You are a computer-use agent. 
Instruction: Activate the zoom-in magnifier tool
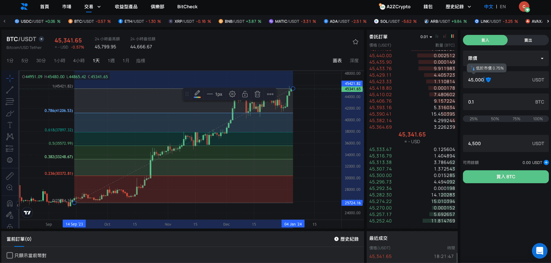point(10,188)
